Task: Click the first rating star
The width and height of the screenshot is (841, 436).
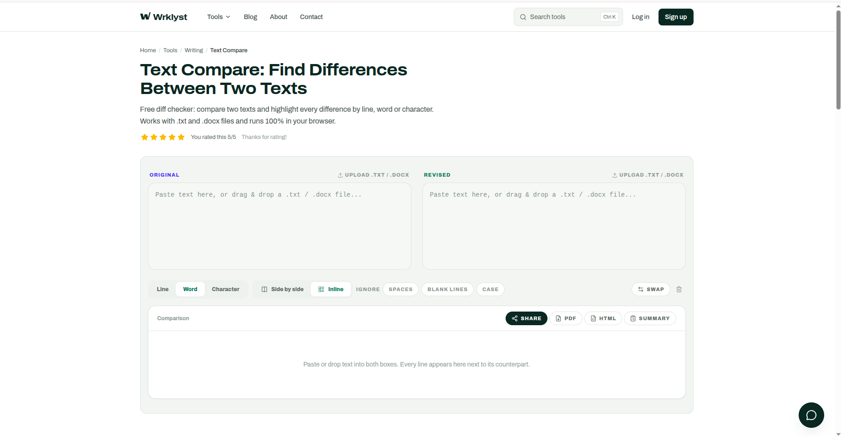Action: pyautogui.click(x=145, y=137)
